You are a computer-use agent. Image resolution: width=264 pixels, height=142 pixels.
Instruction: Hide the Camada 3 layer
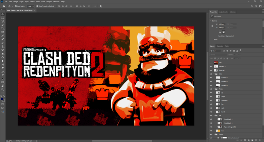pyautogui.click(x=211, y=66)
